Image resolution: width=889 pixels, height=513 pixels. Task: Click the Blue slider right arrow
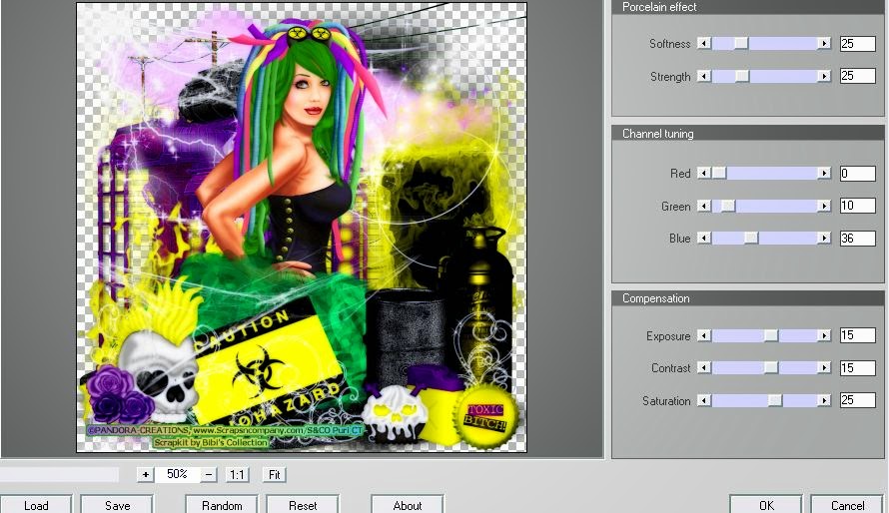tap(824, 239)
